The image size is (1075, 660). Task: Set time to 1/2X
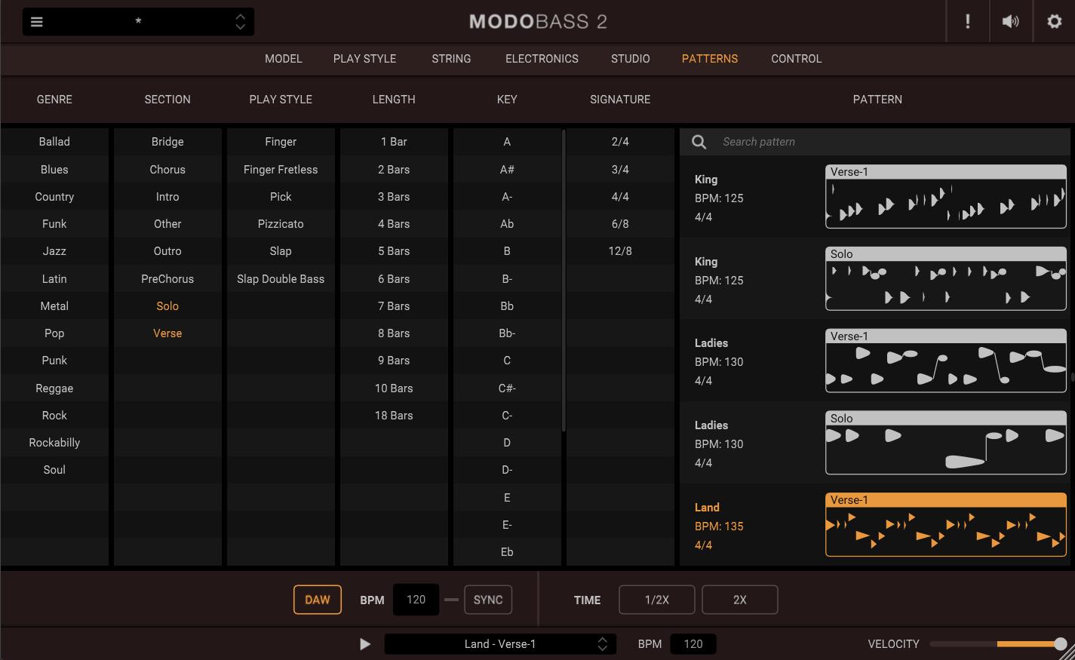657,600
